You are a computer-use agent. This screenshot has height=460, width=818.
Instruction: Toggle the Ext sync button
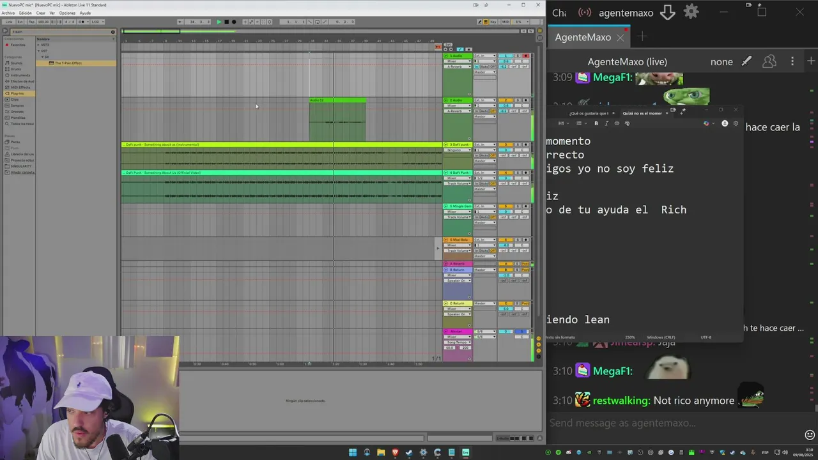point(20,22)
